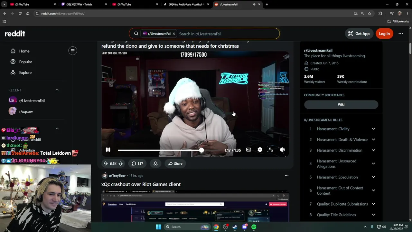
Task: Toggle closed captions on the video
Action: [248, 150]
